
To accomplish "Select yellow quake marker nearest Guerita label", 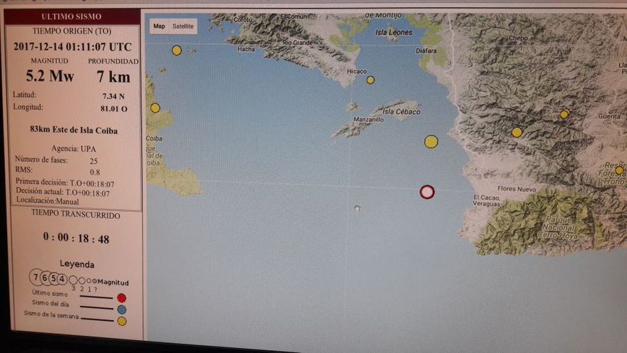I will [564, 114].
